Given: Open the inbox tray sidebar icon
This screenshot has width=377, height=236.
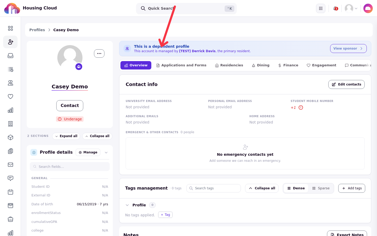Looking at the screenshot, I should (x=10, y=56).
